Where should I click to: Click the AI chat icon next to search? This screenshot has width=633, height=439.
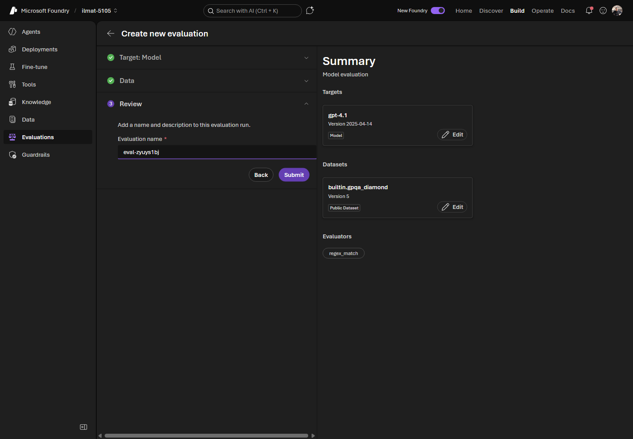[x=310, y=11]
